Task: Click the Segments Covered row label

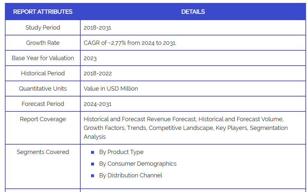Action: click(x=43, y=152)
